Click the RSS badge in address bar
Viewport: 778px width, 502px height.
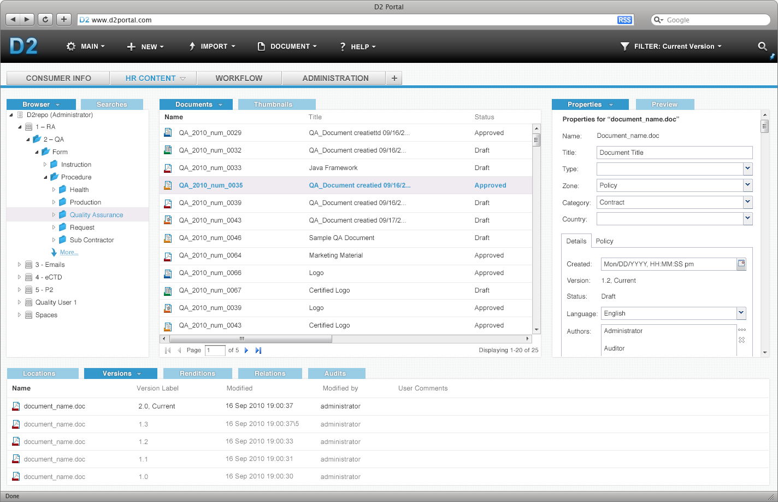coord(624,20)
